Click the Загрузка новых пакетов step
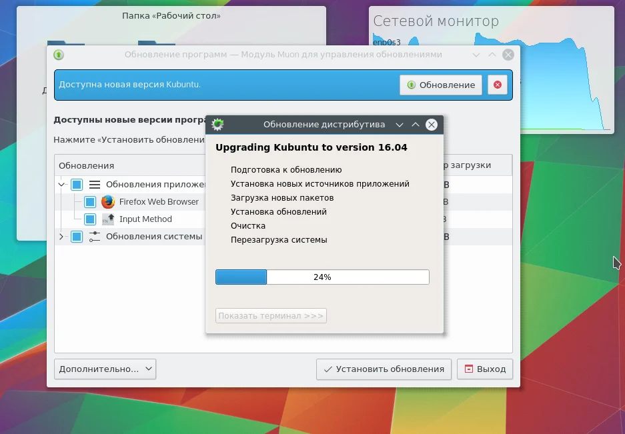Screen dimensions: 625x434 (282, 198)
